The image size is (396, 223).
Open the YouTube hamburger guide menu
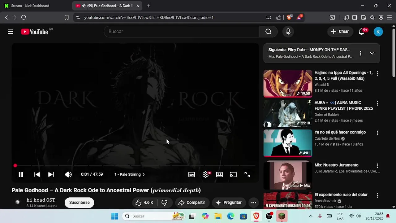tap(11, 32)
